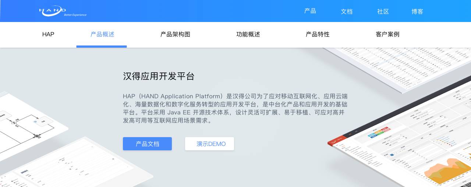The image size is (471, 187).
Task: Open the 产品 menu in top navigation
Action: point(310,11)
